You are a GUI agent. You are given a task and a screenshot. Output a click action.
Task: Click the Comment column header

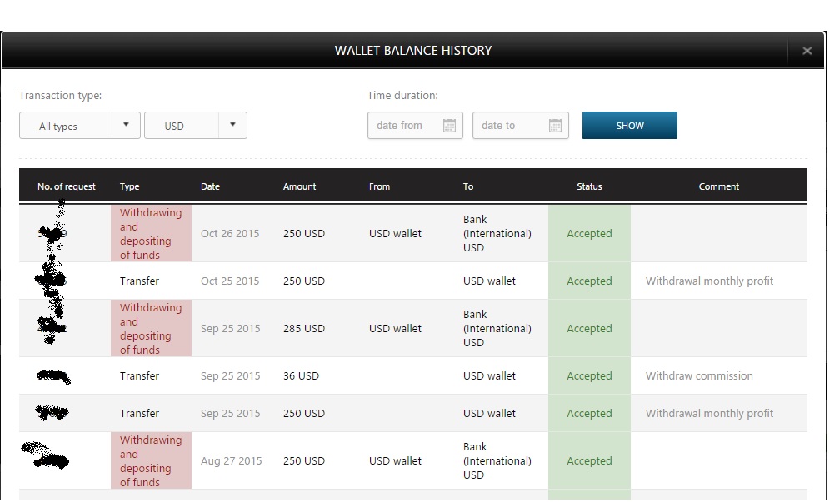point(718,186)
